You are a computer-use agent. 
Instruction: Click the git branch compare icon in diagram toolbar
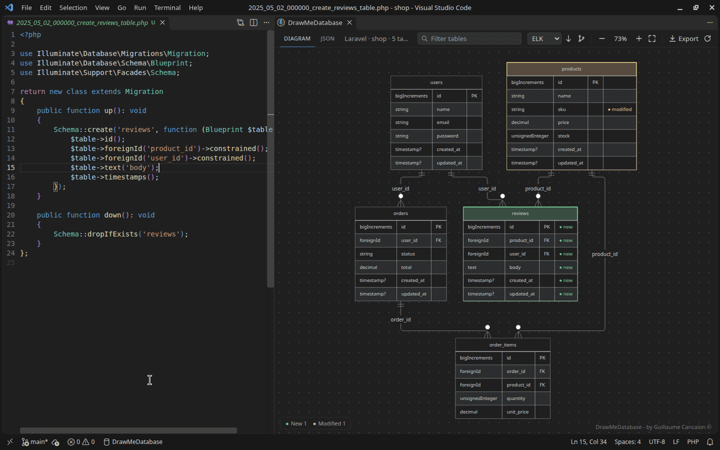pyautogui.click(x=581, y=38)
